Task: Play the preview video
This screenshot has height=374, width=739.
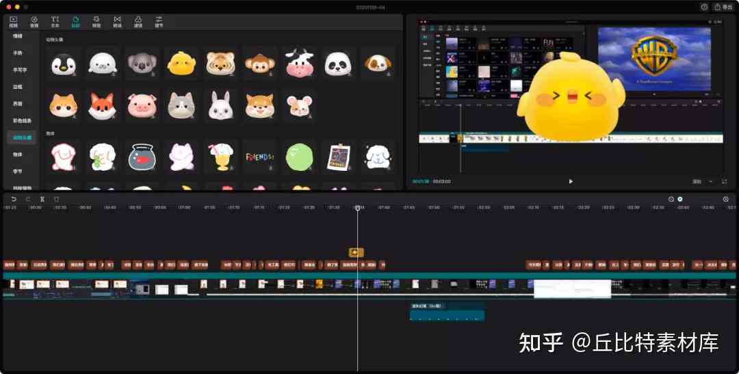Action: click(x=571, y=181)
